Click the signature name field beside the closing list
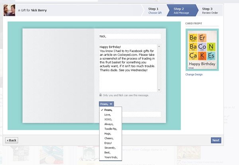Screen dimensions: 239x165 pyautogui.click(x=141, y=114)
